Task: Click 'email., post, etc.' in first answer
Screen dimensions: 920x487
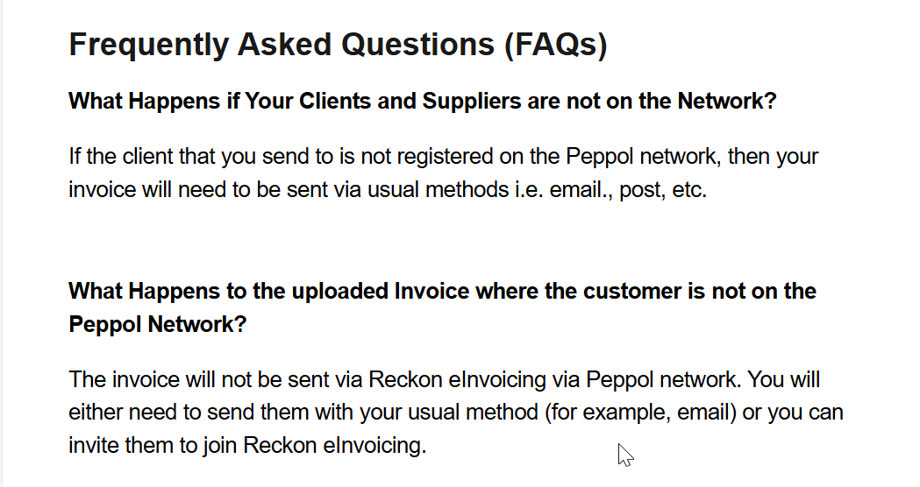Action: coord(628,190)
